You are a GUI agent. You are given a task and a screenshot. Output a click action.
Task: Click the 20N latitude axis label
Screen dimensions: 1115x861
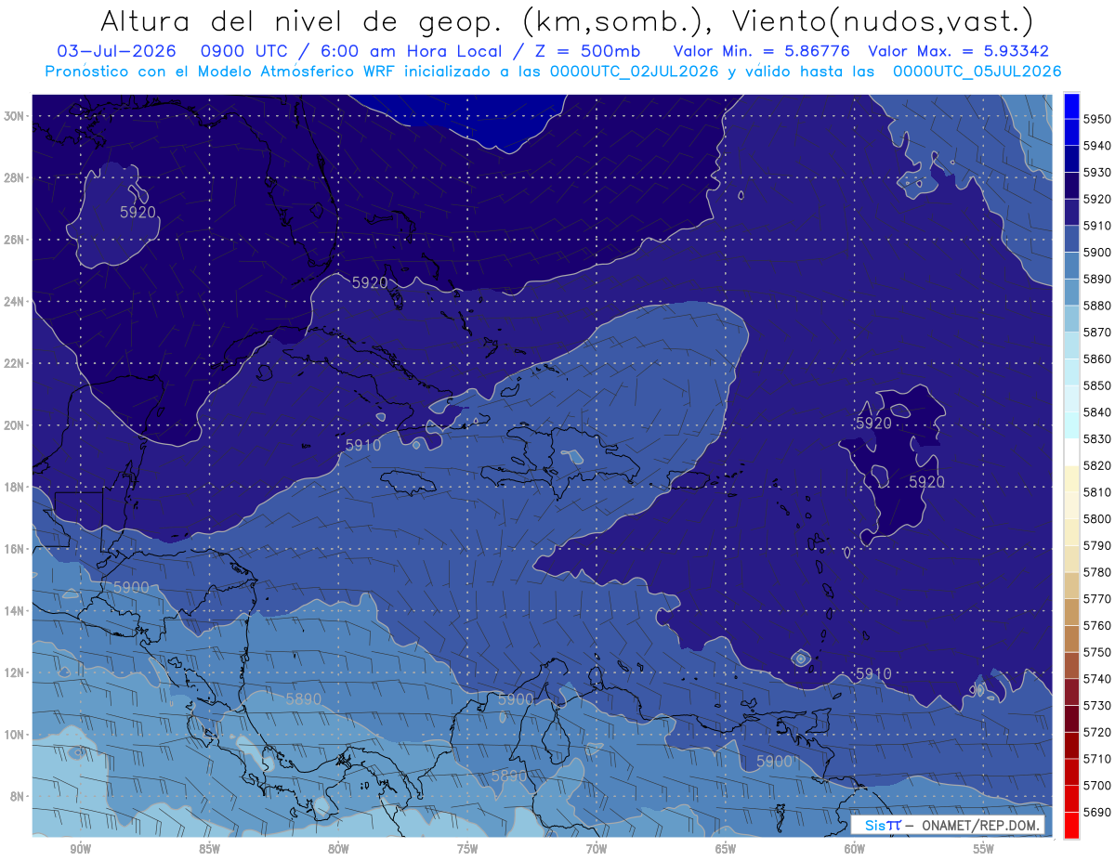click(14, 425)
